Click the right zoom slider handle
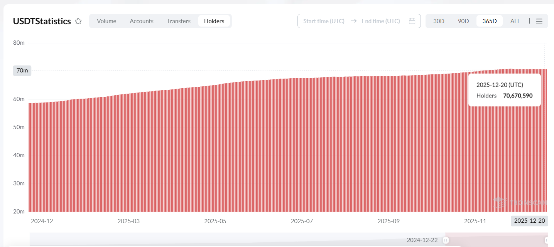 [x=547, y=240]
